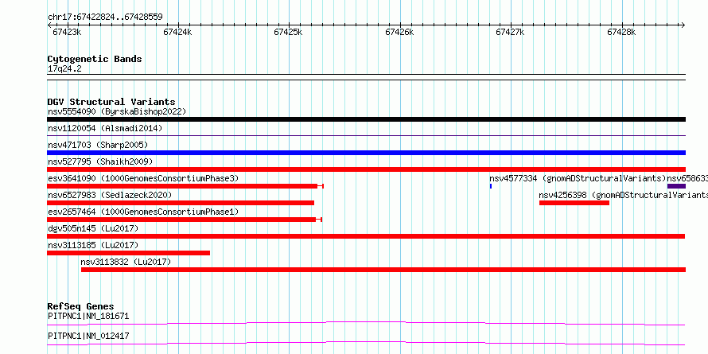The image size is (708, 354).
Task: Click the blue nsv471703 variant bar
Action: click(366, 153)
